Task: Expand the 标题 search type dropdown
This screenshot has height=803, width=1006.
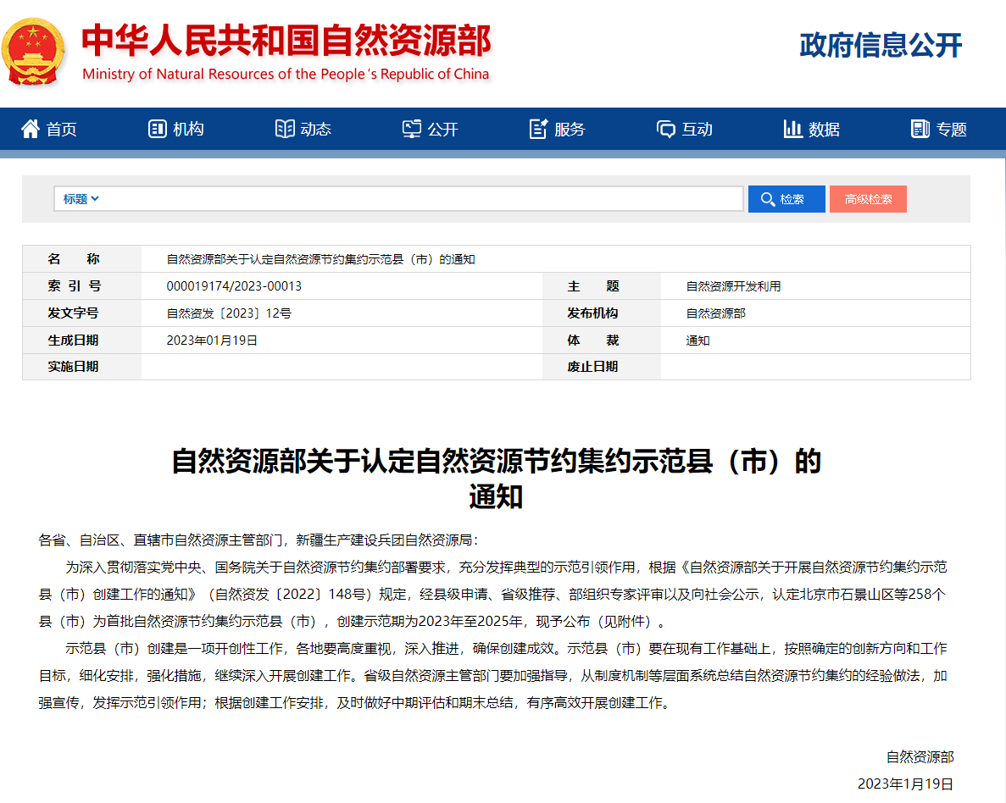Action: pyautogui.click(x=81, y=199)
